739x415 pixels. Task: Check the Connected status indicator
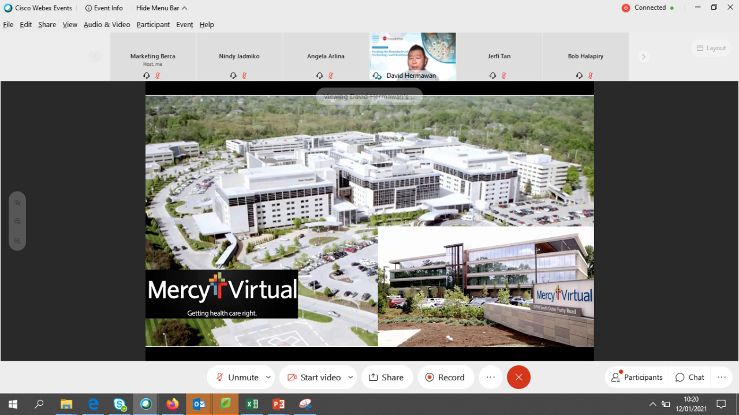648,8
